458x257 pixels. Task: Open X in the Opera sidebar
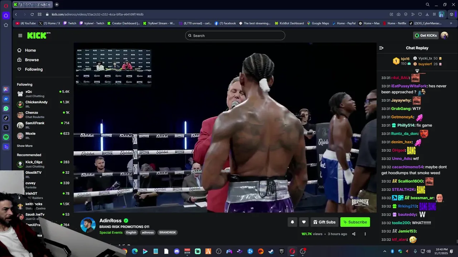pos(6,127)
